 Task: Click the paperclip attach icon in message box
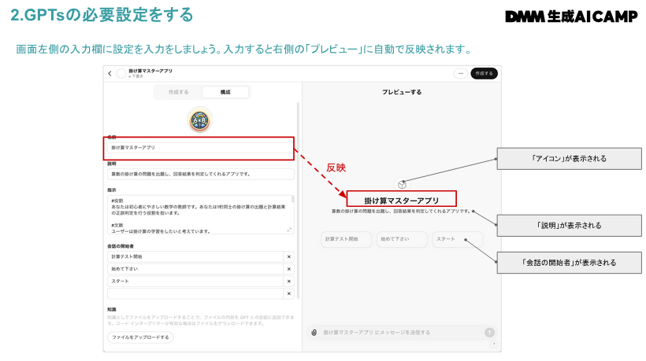coord(314,332)
